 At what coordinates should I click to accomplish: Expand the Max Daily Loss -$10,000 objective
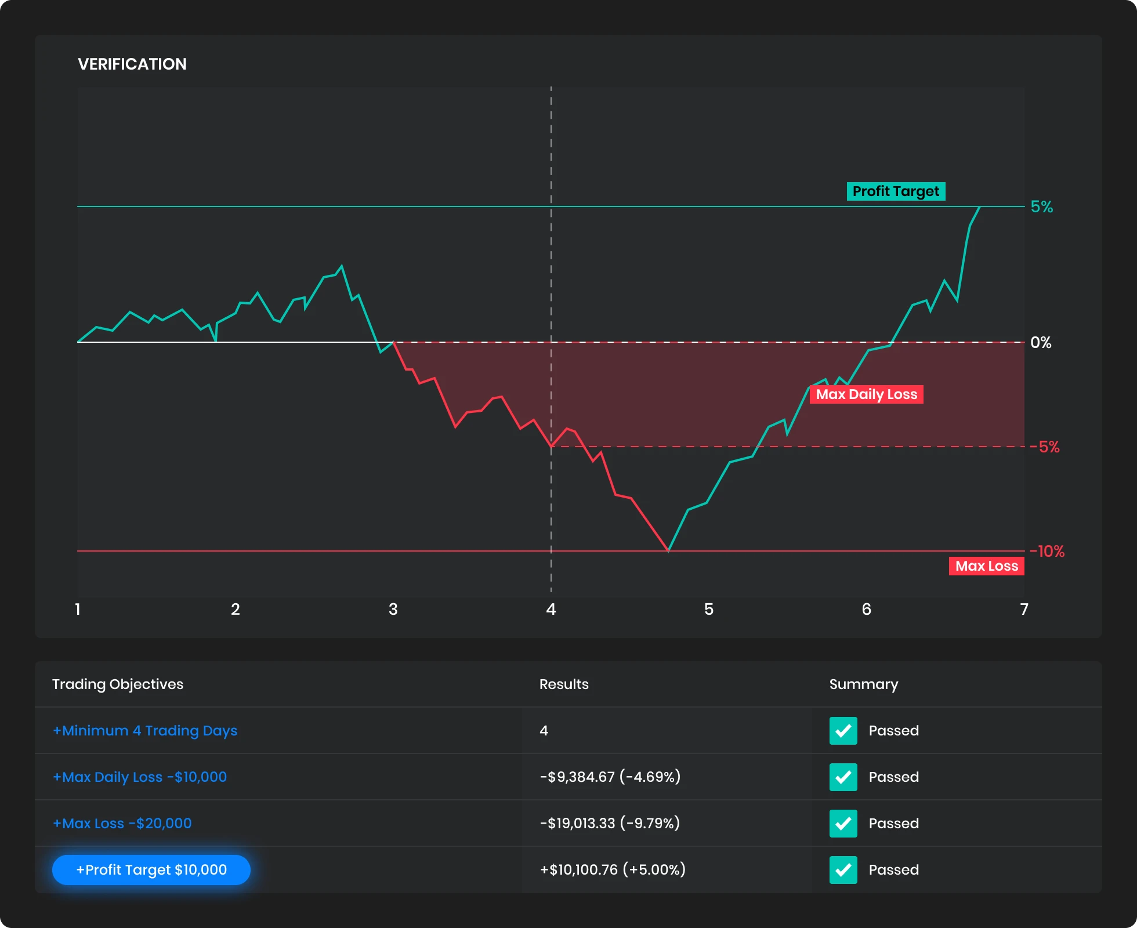(x=140, y=777)
